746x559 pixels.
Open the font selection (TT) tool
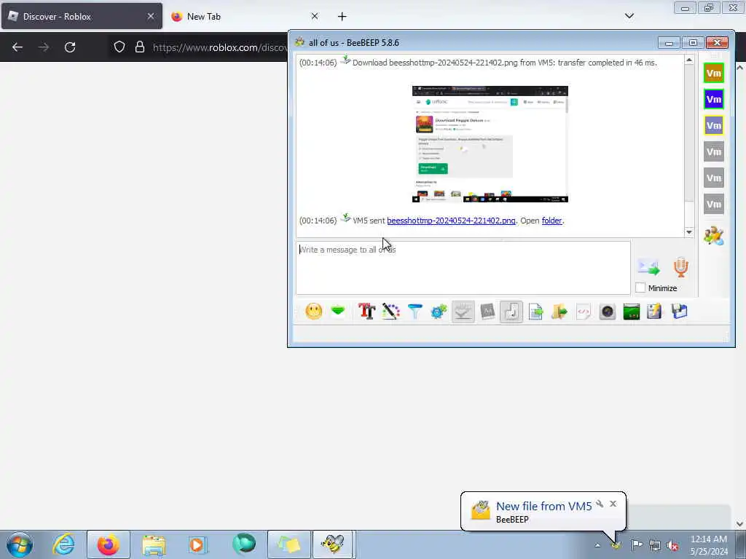click(367, 312)
